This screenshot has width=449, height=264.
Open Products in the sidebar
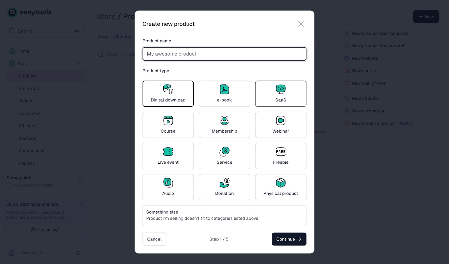[45, 76]
